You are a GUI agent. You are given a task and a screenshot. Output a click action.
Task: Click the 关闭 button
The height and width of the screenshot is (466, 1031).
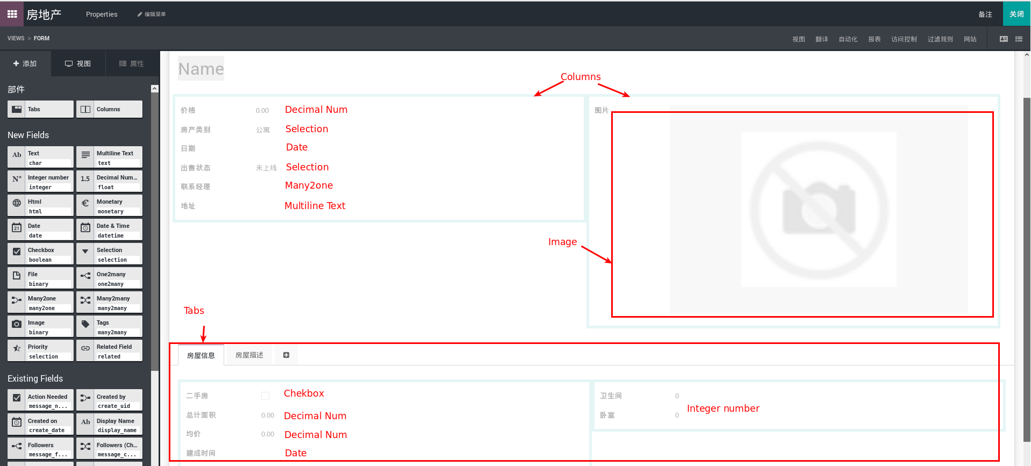1016,14
